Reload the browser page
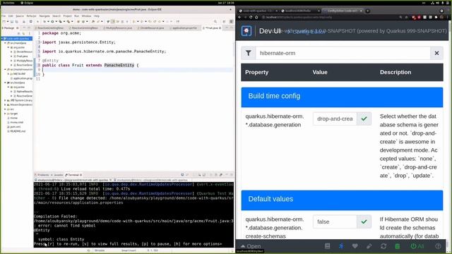The image size is (452, 254). (x=251, y=17)
